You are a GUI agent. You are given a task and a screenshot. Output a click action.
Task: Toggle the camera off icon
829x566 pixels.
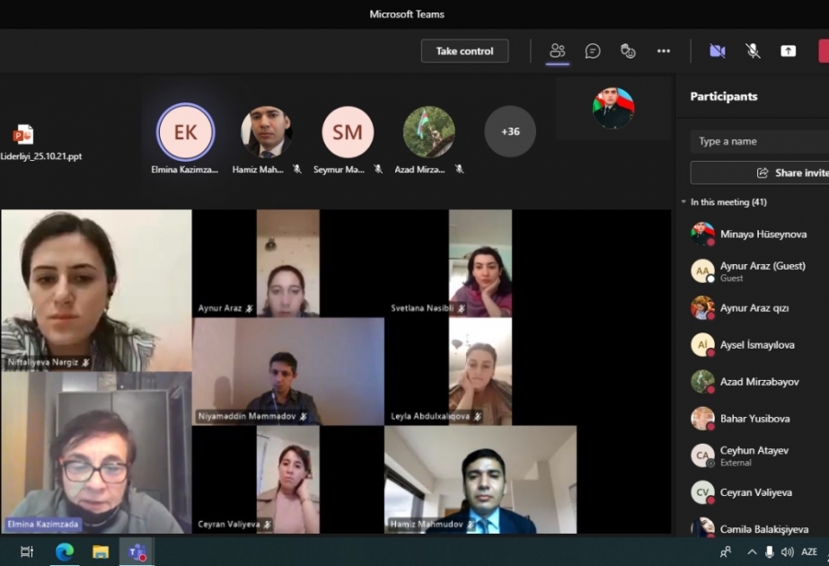(x=718, y=51)
